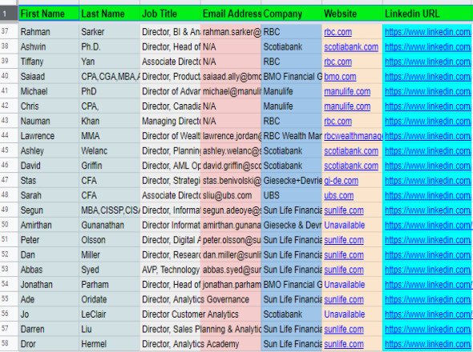473x352 pixels.
Task: Select cell containing sliu@ubs.com
Action: click(x=231, y=195)
